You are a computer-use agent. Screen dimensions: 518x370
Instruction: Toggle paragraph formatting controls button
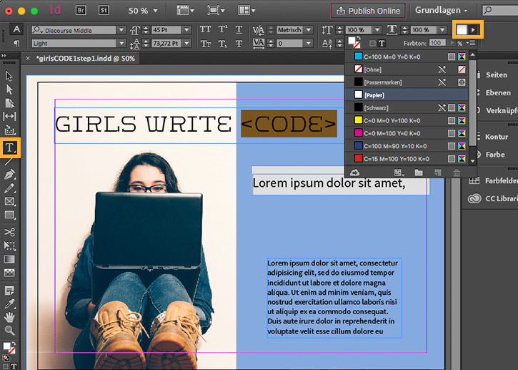pyautogui.click(x=16, y=44)
